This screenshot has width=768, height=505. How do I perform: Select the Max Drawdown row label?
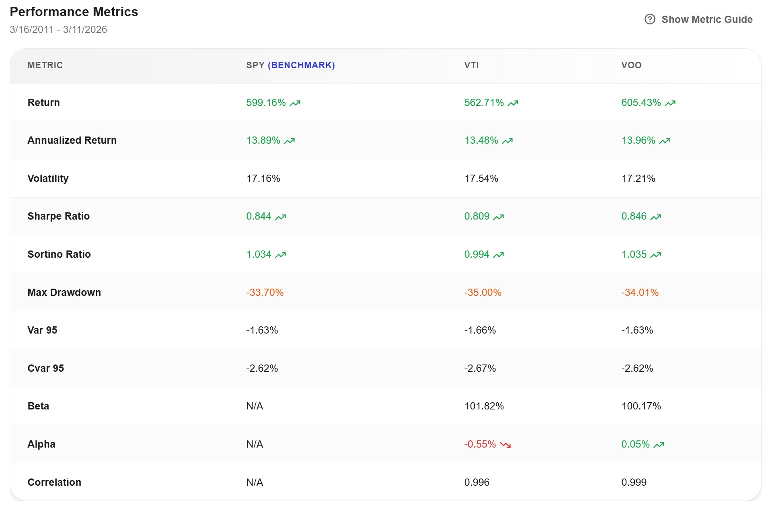(x=64, y=292)
